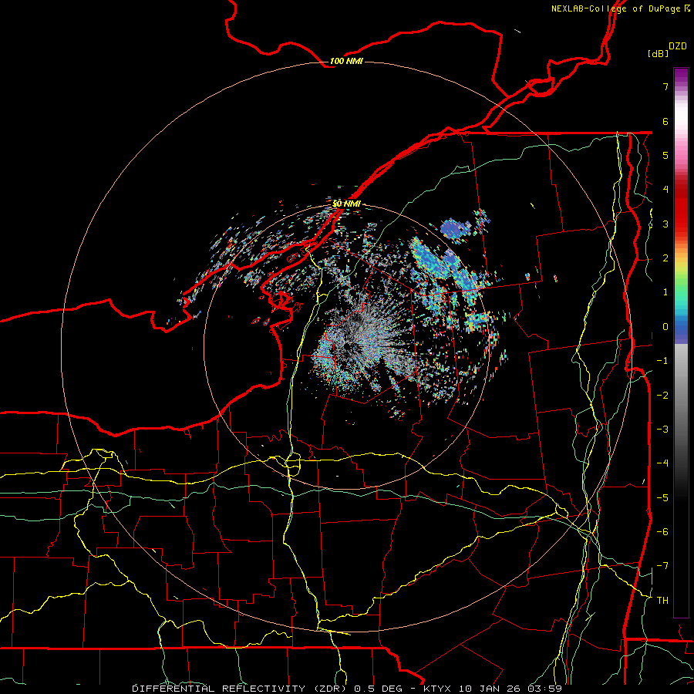This screenshot has height=694, width=694.
Task: Click the [dB] units label
Action: coord(658,53)
